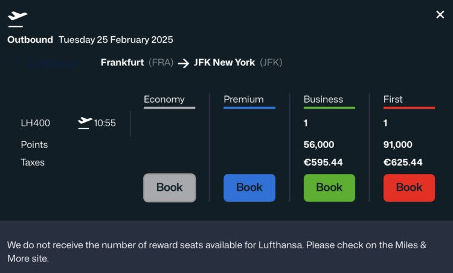453x273 pixels.
Task: Close the reward flight details panel
Action: click(x=440, y=14)
